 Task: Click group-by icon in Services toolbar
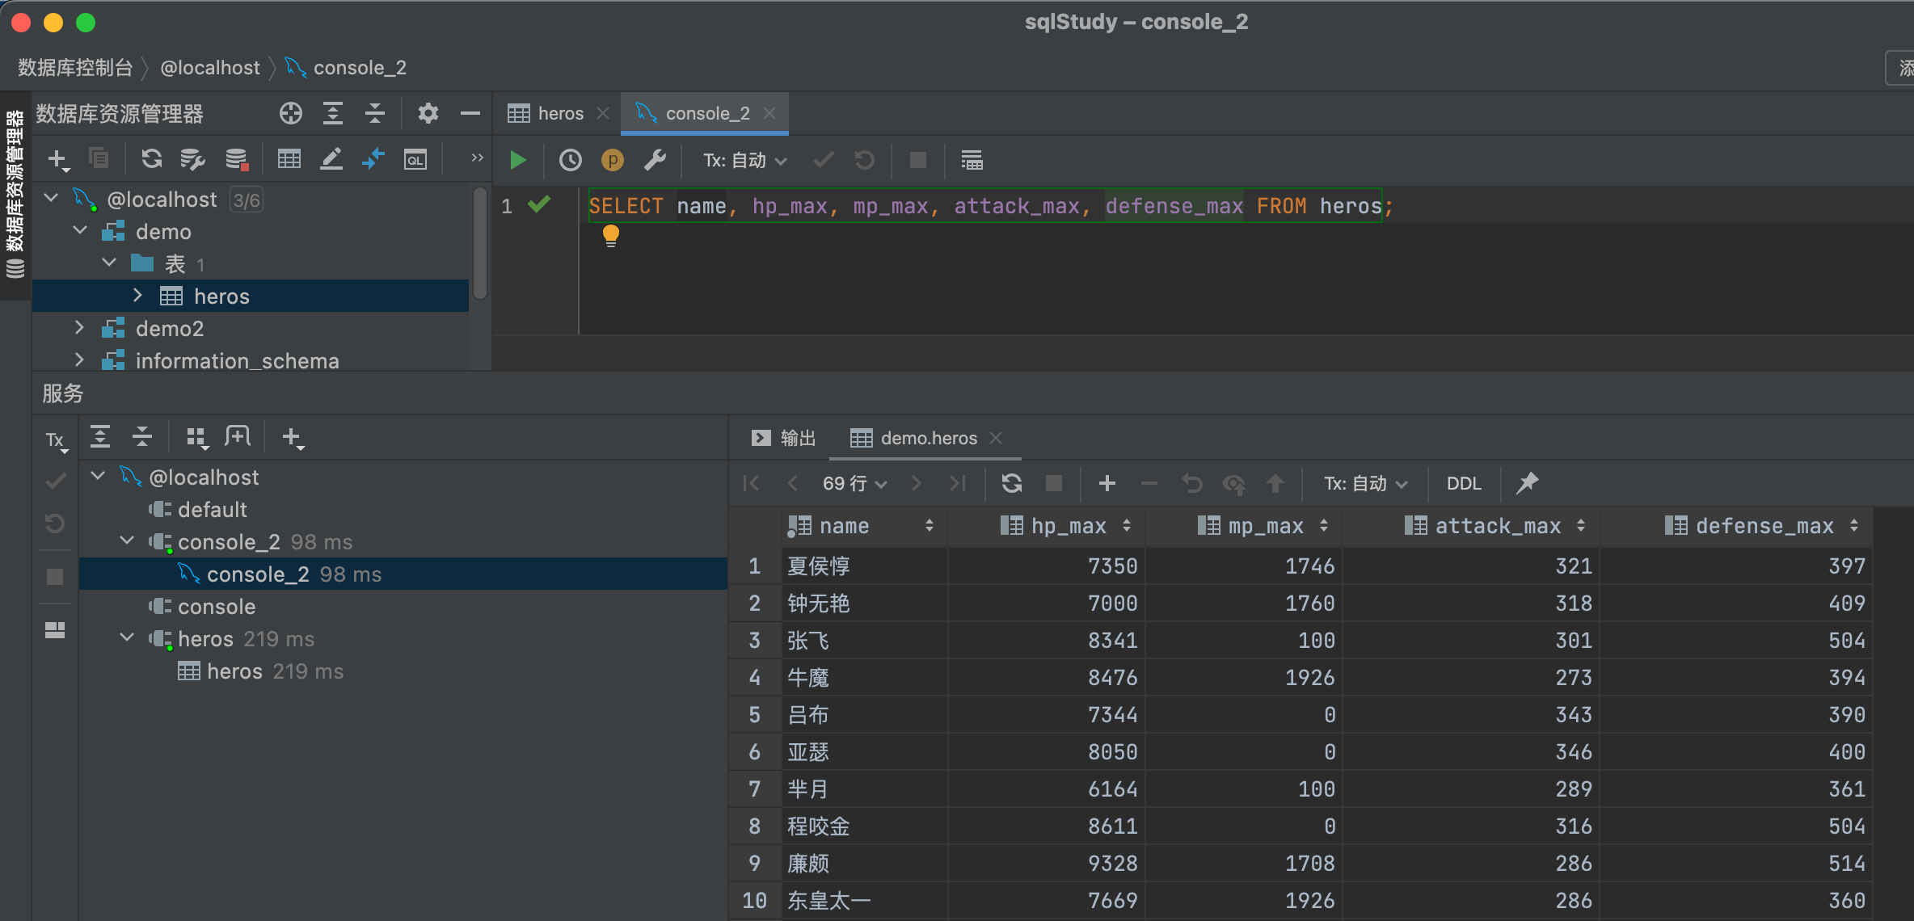click(x=197, y=438)
